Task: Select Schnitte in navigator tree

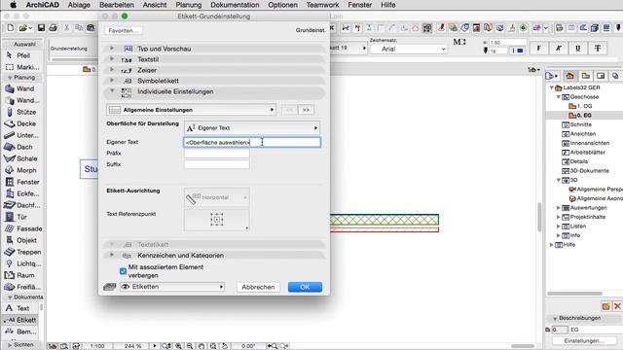Action: (577, 124)
